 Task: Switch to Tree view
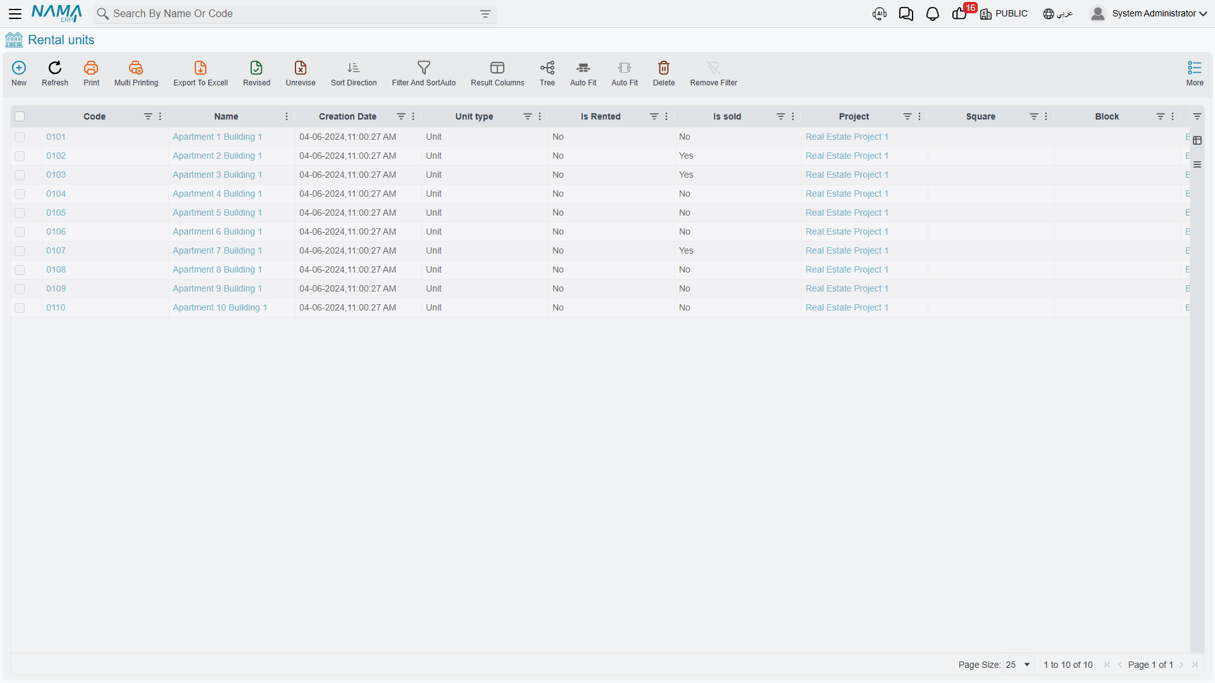point(547,68)
